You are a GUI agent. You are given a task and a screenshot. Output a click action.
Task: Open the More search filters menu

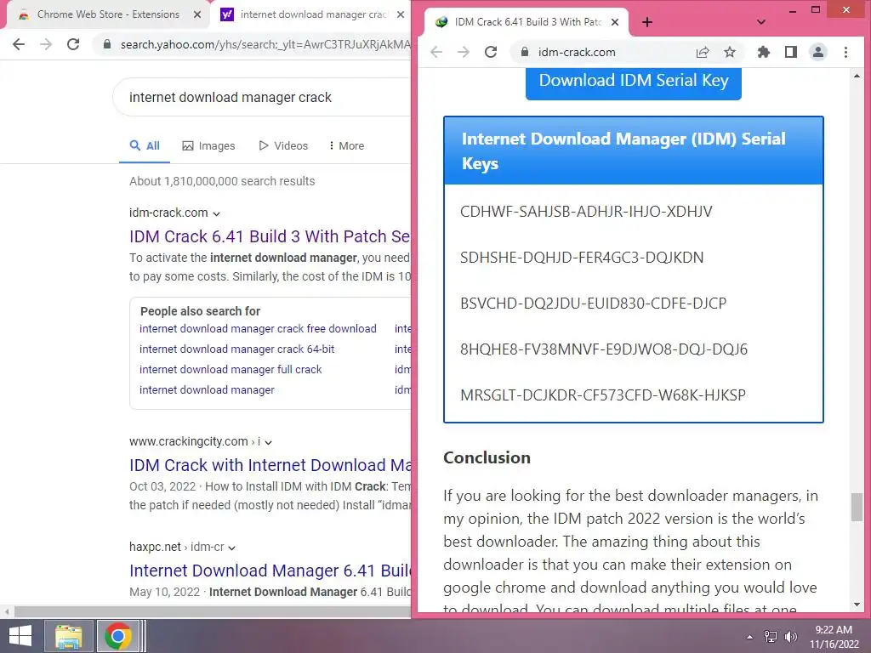click(347, 146)
